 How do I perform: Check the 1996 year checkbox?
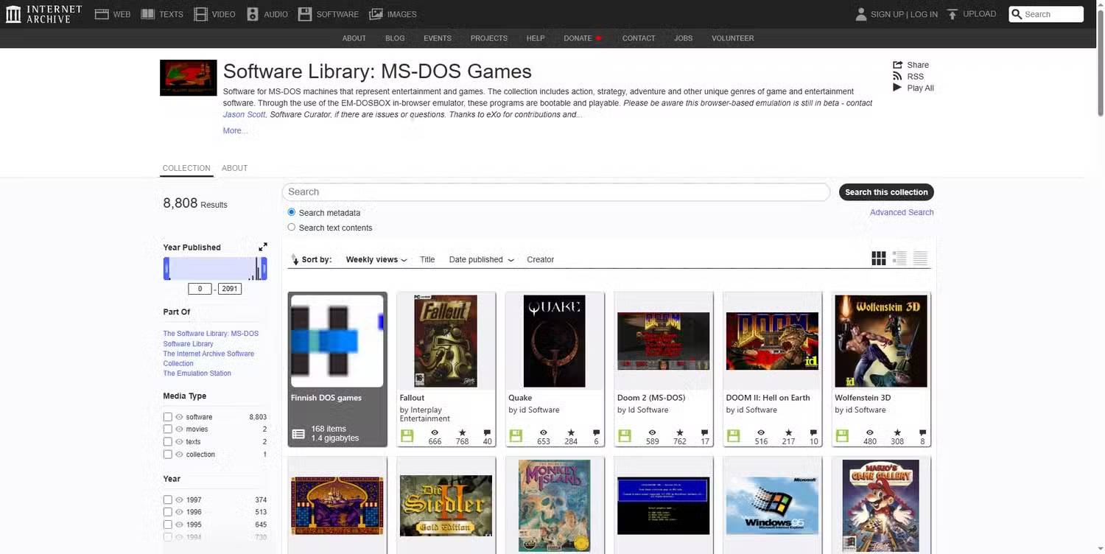coord(168,512)
